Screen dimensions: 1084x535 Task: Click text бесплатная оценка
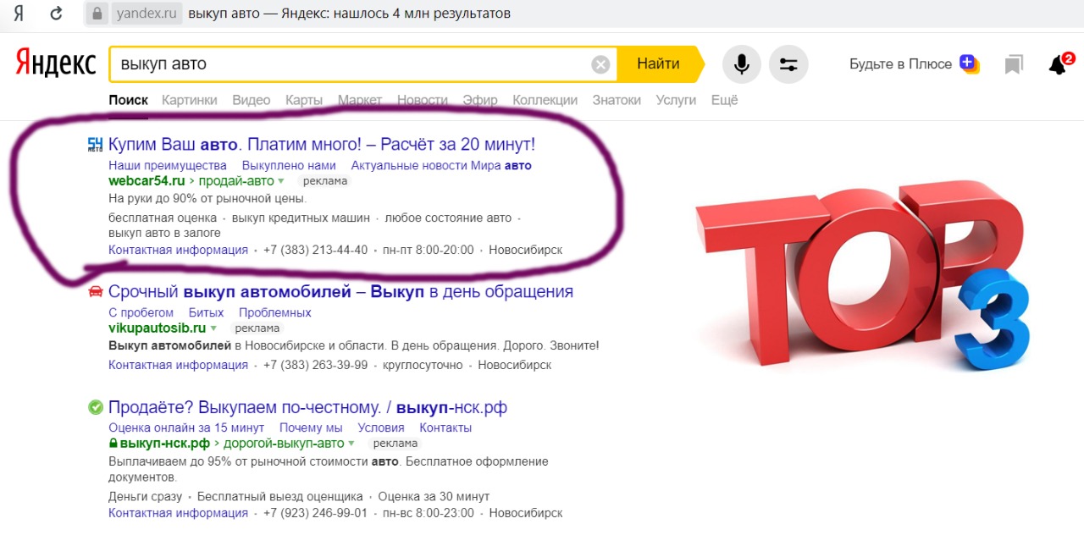pyautogui.click(x=163, y=218)
